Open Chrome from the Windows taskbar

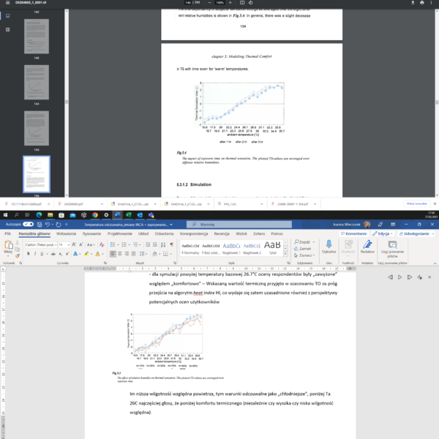pos(95,215)
